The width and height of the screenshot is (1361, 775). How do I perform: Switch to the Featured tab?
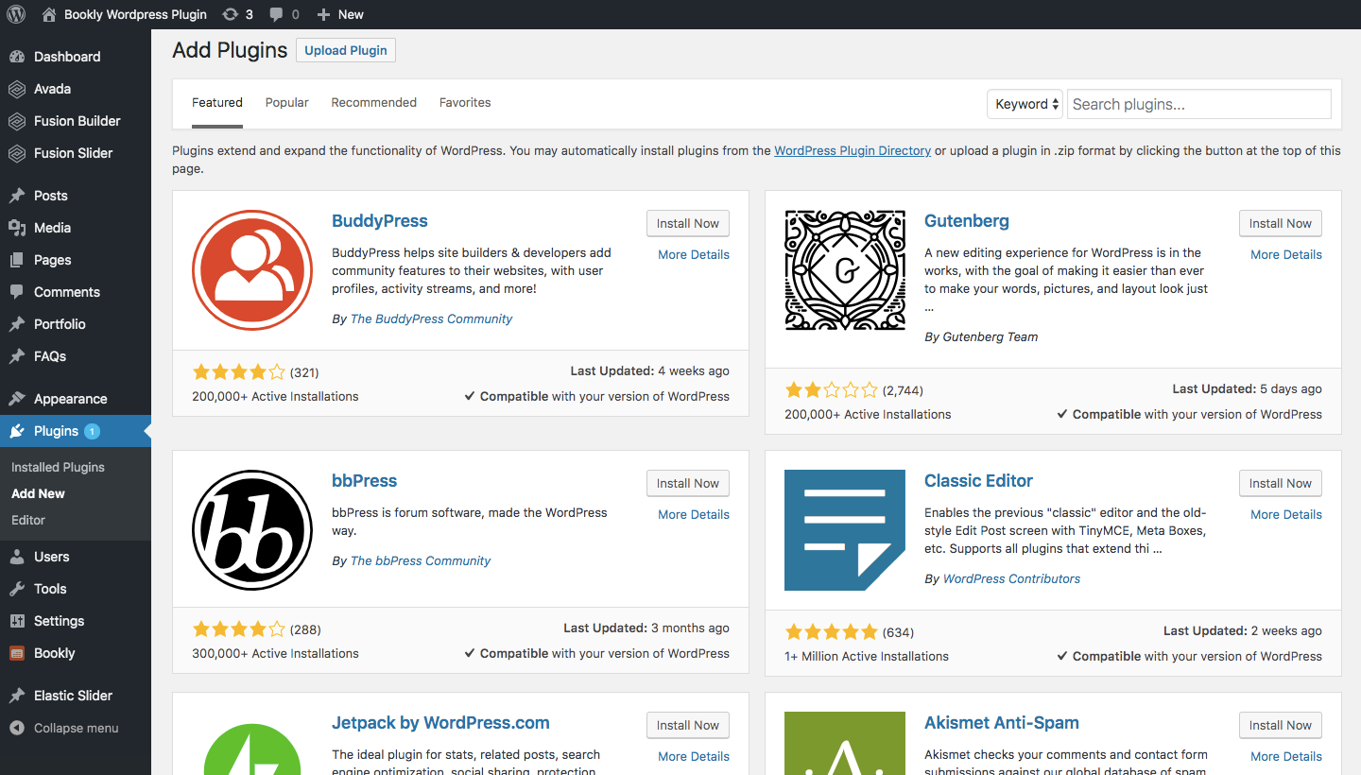click(217, 102)
